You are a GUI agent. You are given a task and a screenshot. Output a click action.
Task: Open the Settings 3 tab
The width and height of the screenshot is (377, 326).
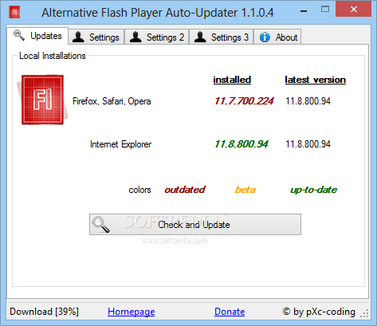[x=221, y=37]
